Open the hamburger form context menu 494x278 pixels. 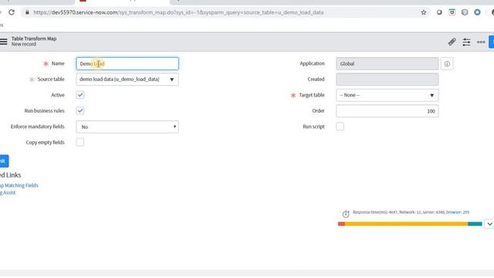pyautogui.click(x=3, y=42)
